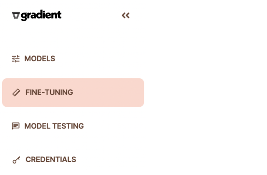Collapse sidebar using the double chevron icon
Screen dimensions: 267x175
pyautogui.click(x=126, y=15)
